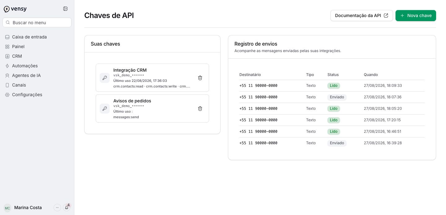Click the Suas chaves heading
The width and height of the screenshot is (446, 215).
pos(105,44)
